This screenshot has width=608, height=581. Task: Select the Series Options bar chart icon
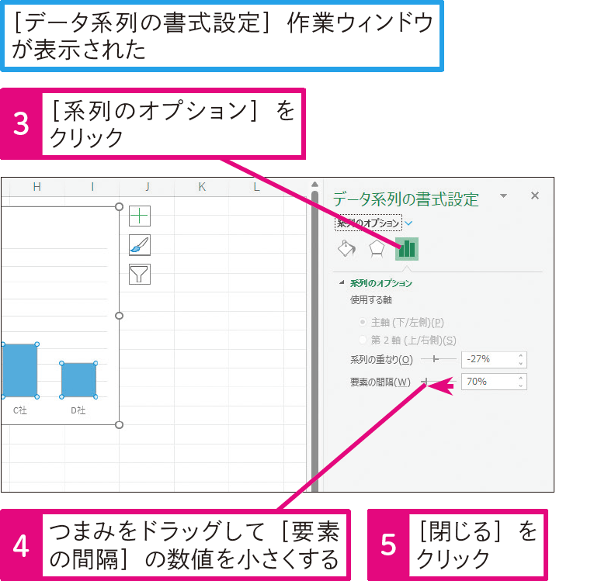click(407, 248)
